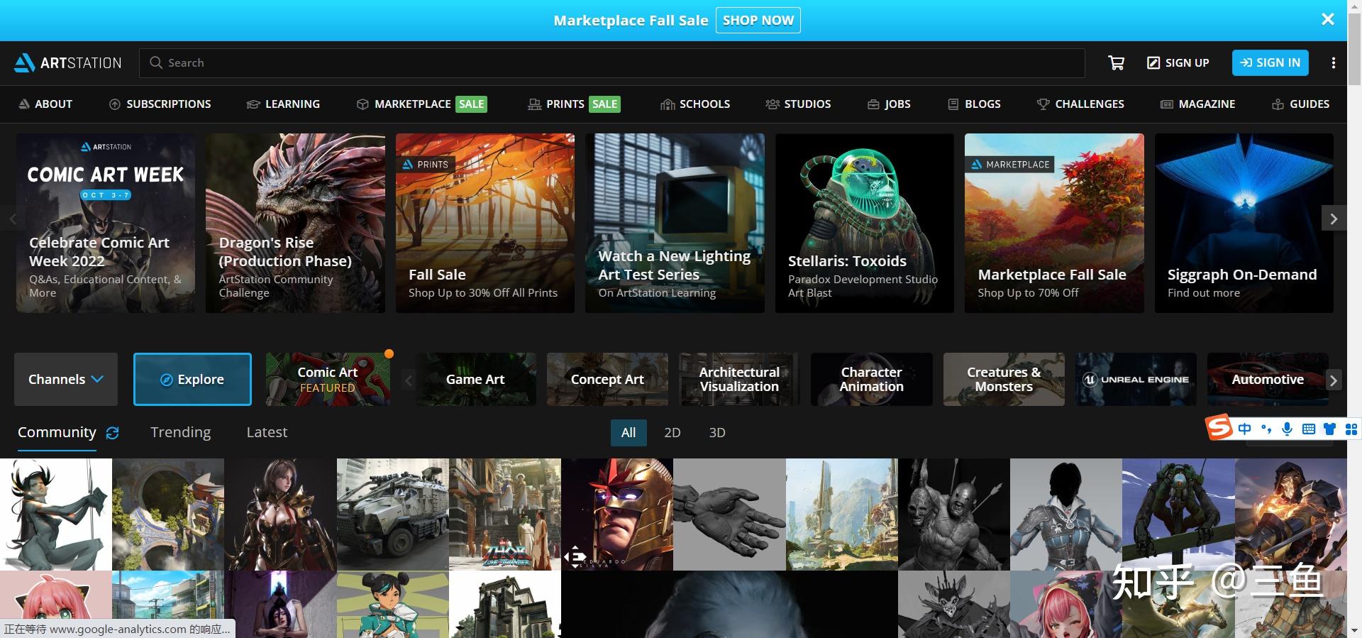This screenshot has width=1362, height=638.
Task: Open the Studios menu item
Action: pos(798,104)
